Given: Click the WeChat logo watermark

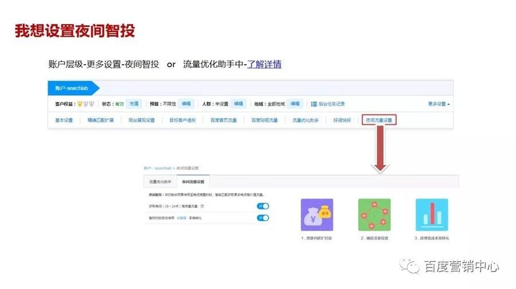Looking at the screenshot, I should [x=409, y=266].
